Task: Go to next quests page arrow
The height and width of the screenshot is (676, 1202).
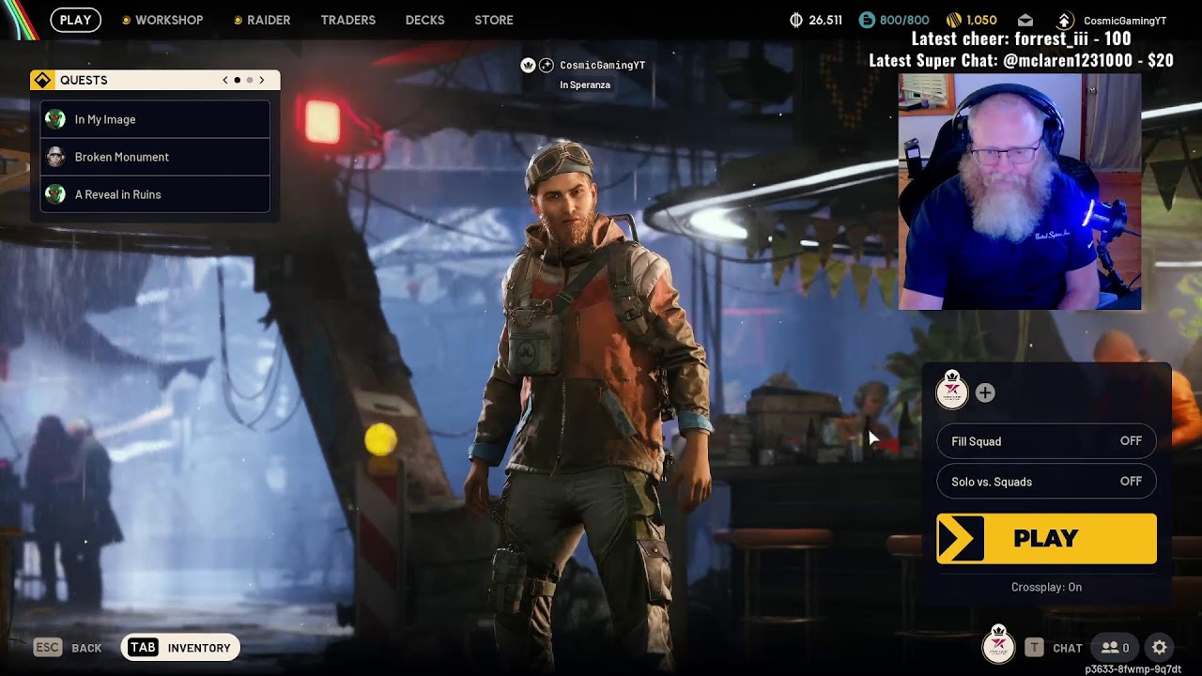Action: (262, 80)
